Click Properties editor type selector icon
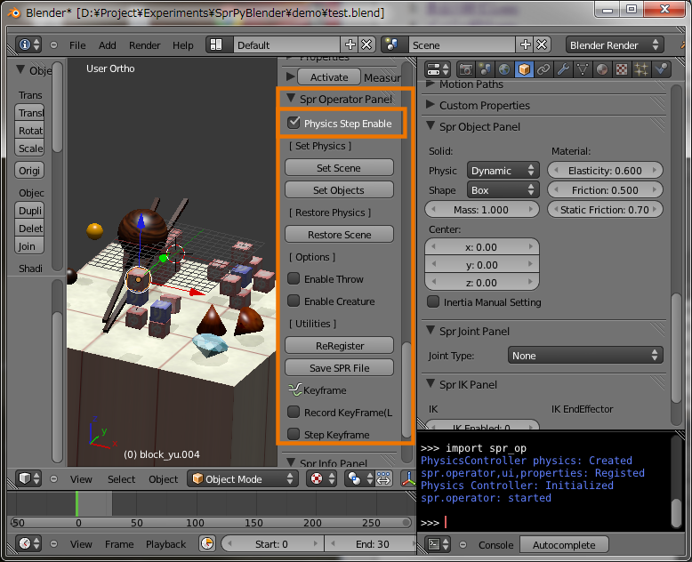Screen dimensions: 692x562 (438, 69)
